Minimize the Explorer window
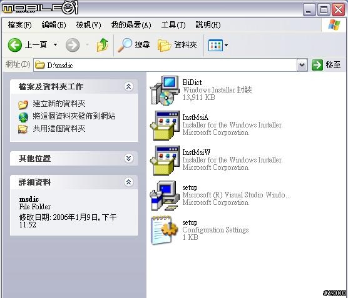Image resolution: width=348 pixels, height=298 pixels. 309,9
